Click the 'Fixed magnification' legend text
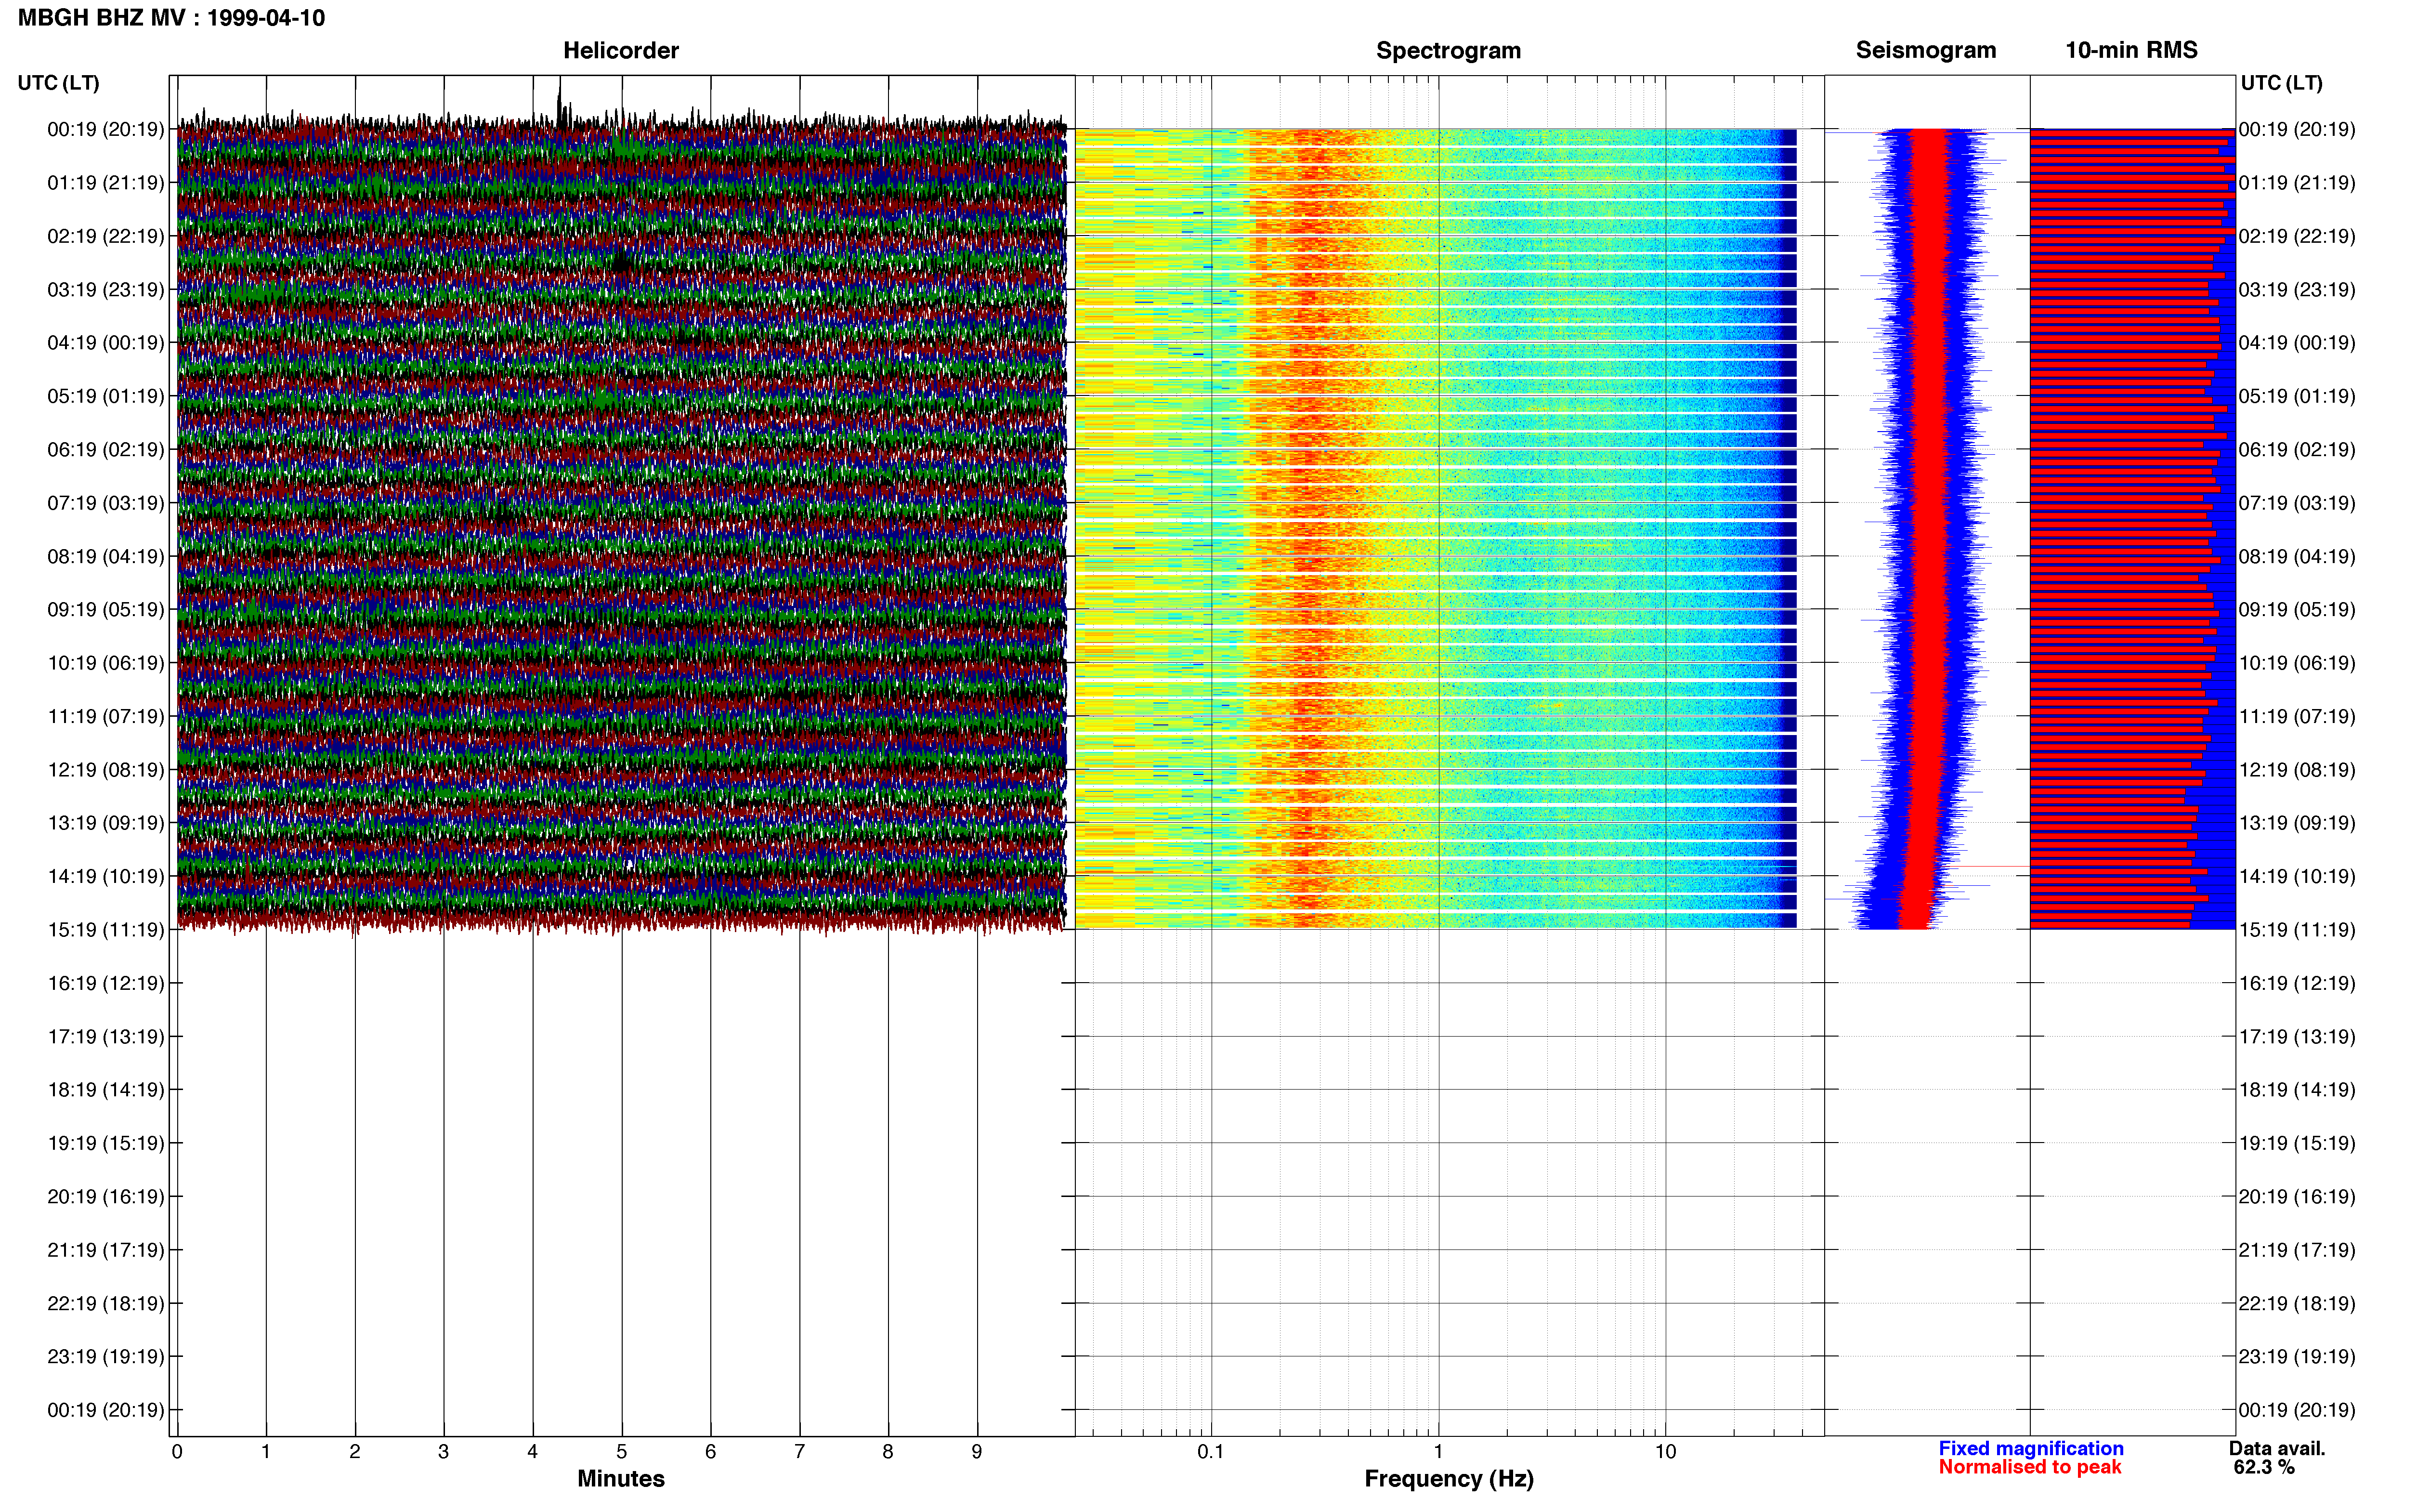 tap(2030, 1448)
